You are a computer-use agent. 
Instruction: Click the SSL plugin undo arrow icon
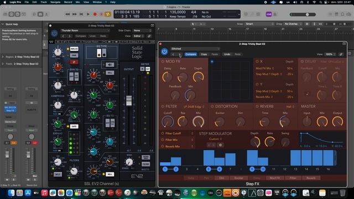pos(65,42)
